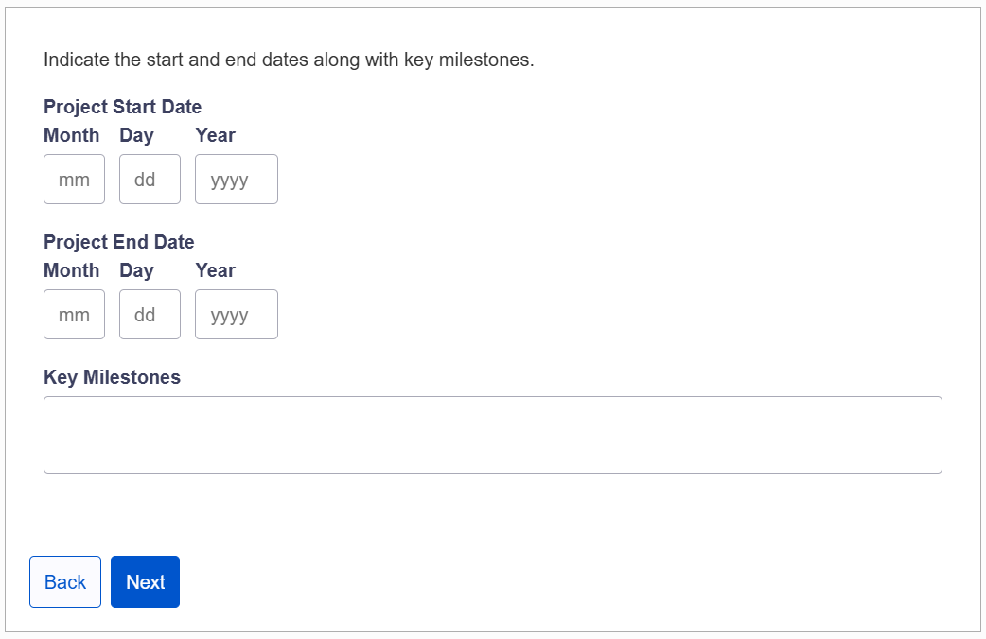Click the Project Start Date year field

(236, 180)
